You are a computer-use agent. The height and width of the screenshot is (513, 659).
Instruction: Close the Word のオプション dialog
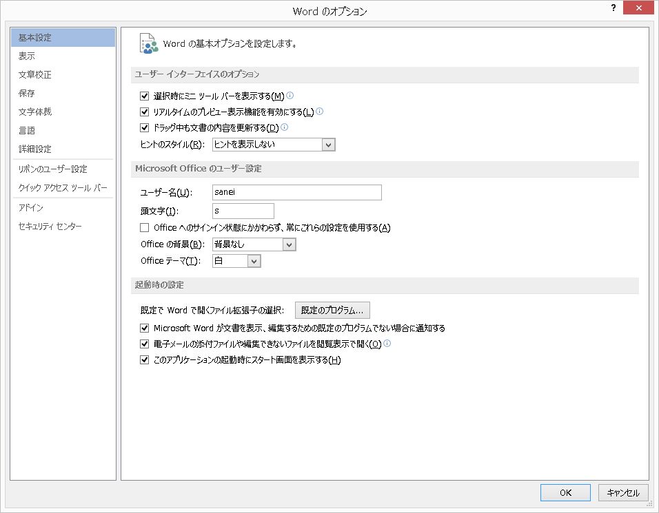tap(638, 8)
